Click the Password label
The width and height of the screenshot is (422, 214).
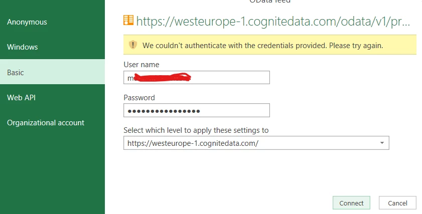[x=139, y=98]
